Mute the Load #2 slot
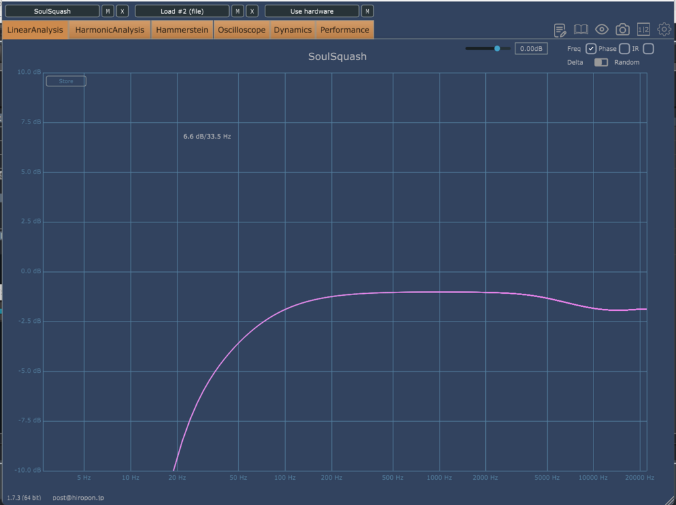The width and height of the screenshot is (676, 505). pos(238,11)
